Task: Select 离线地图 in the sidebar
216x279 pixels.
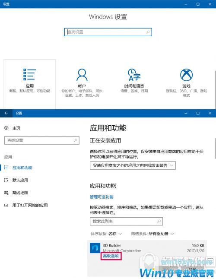Action: [20, 193]
